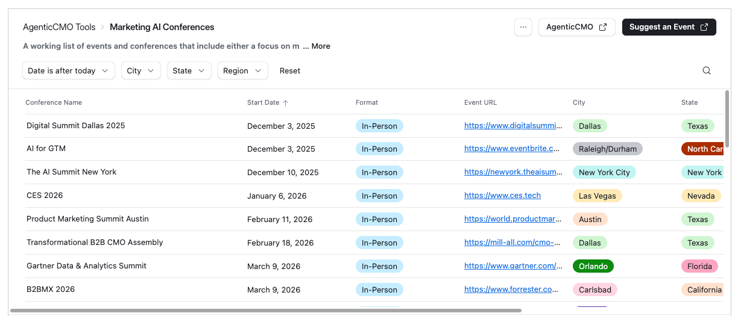Open the AgenticCMO external link button
The image size is (738, 316).
pyautogui.click(x=576, y=27)
